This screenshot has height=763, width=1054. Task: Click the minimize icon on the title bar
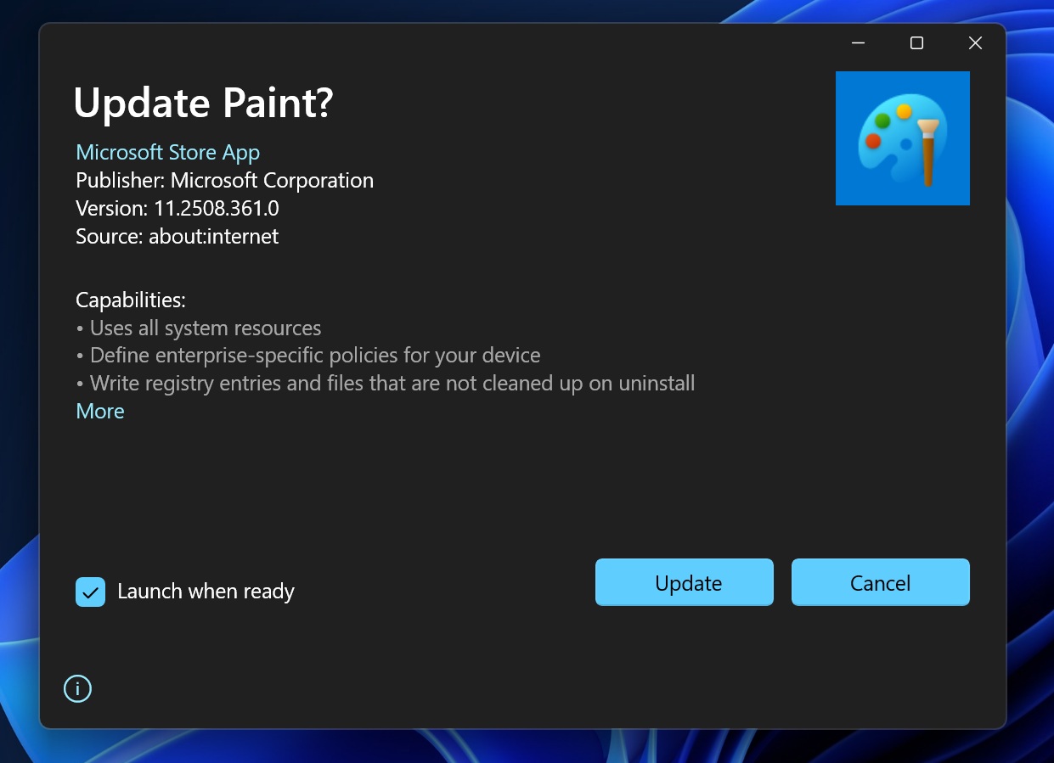coord(857,42)
